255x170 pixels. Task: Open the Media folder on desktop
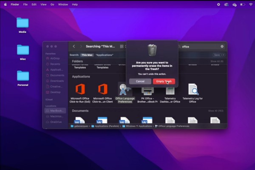click(23, 23)
